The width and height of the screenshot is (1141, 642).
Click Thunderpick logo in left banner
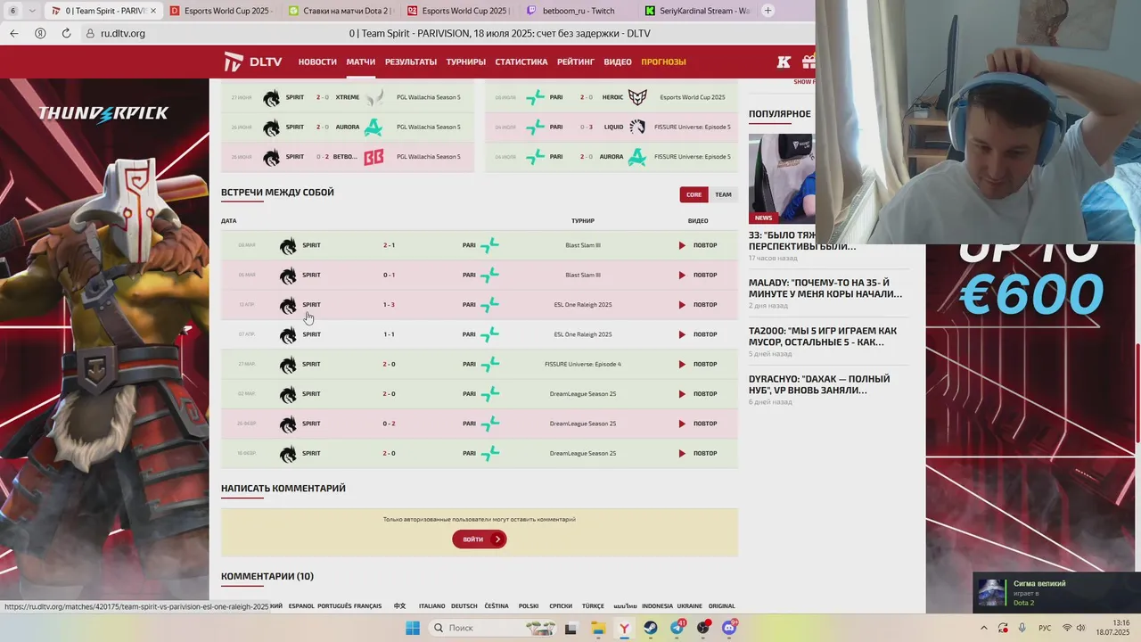click(103, 113)
